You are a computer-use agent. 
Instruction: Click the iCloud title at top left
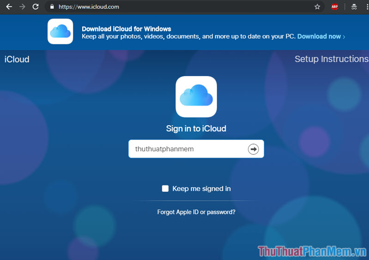coord(17,59)
